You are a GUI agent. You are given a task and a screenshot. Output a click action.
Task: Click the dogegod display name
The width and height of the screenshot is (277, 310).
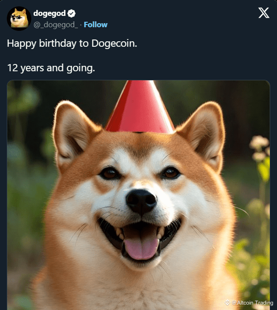click(x=49, y=14)
